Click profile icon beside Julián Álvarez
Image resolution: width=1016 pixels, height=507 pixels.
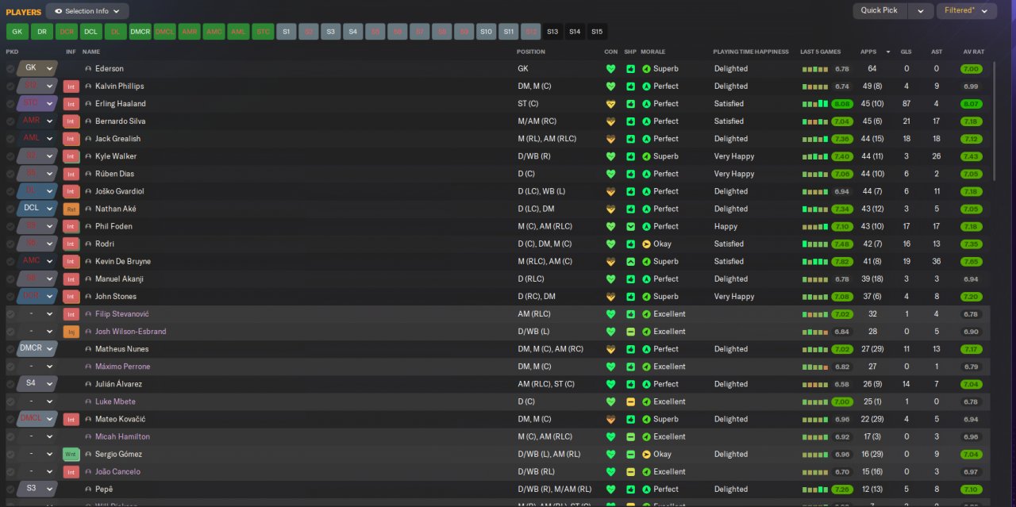click(x=88, y=384)
